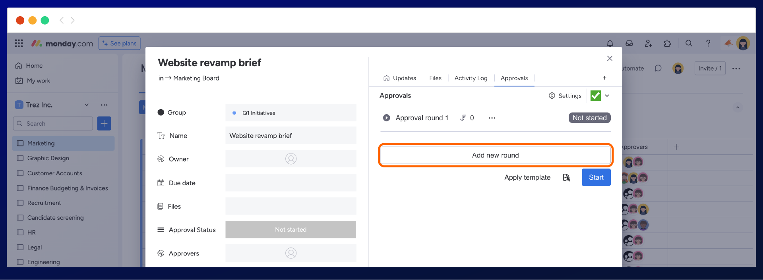Viewport: 763px width, 280px height.
Task: Add a column with the plus next to Approvers
Action: point(676,147)
